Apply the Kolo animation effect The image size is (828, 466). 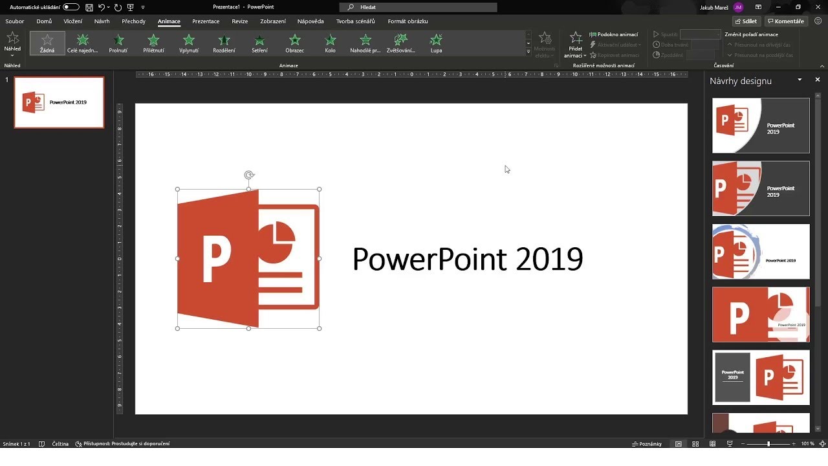pos(330,43)
